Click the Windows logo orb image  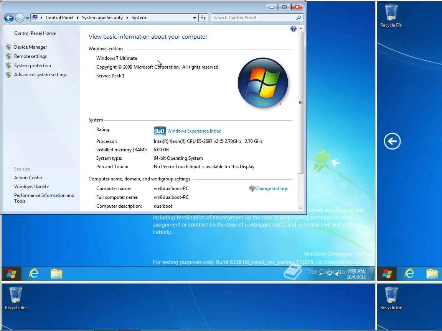coord(263,83)
